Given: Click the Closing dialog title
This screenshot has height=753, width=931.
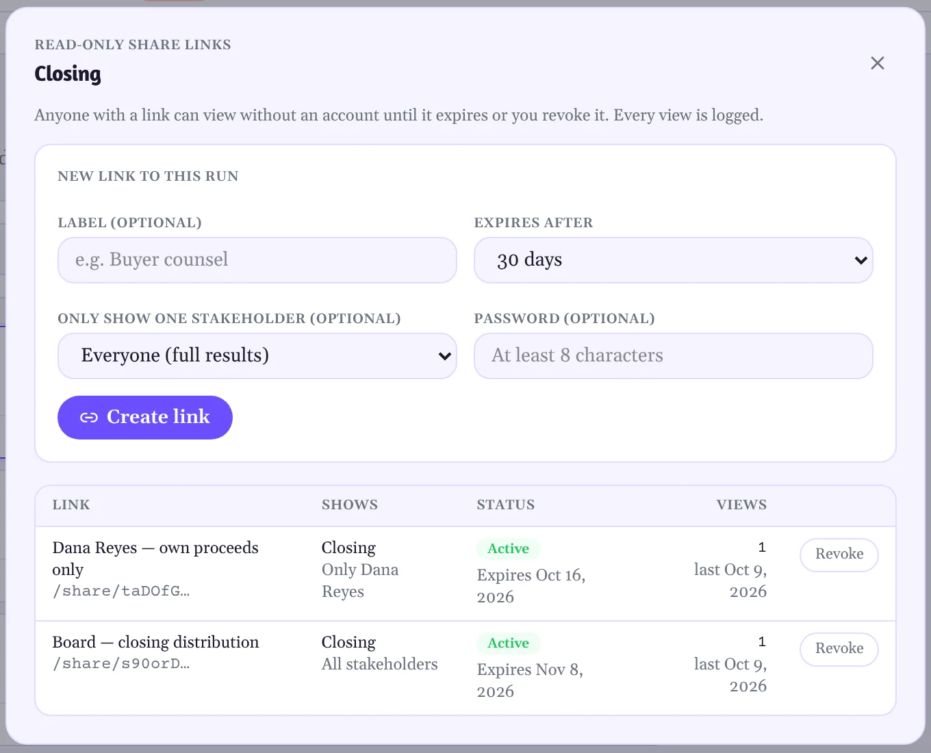Looking at the screenshot, I should click(68, 74).
